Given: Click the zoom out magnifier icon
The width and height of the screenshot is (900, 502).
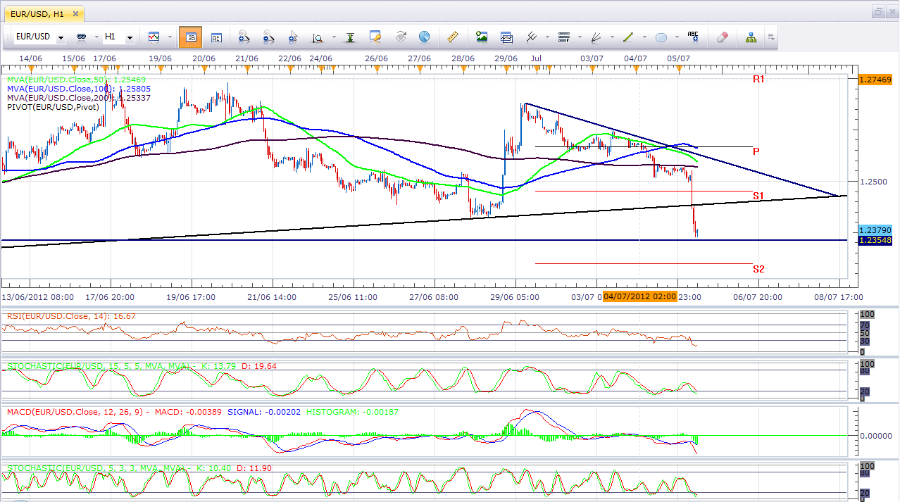Looking at the screenshot, I should (x=268, y=37).
